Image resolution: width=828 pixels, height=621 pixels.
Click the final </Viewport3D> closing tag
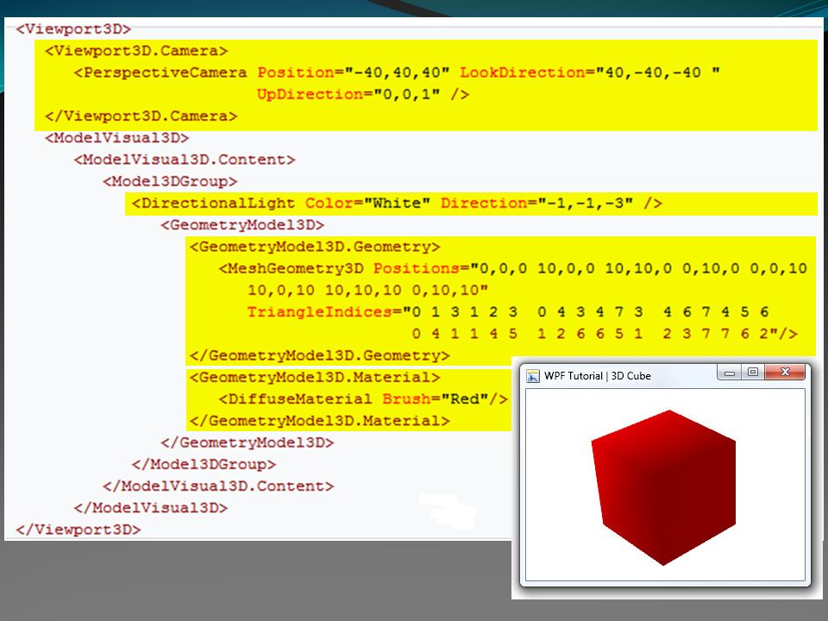(x=78, y=530)
